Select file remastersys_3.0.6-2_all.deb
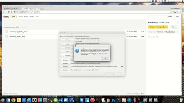The image size is (184, 103). click(18, 37)
